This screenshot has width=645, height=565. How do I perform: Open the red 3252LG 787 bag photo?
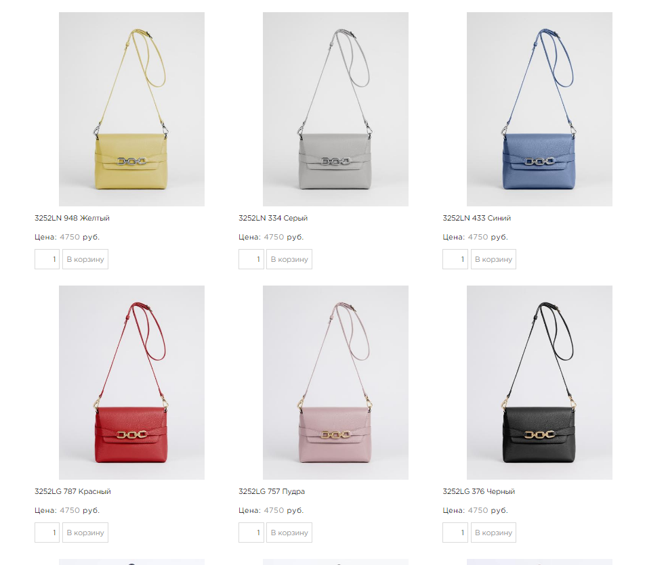pos(131,382)
